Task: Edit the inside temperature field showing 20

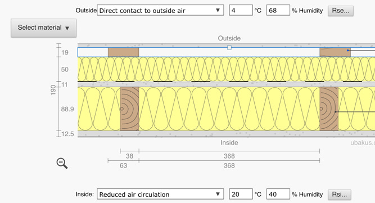Action: tap(241, 194)
